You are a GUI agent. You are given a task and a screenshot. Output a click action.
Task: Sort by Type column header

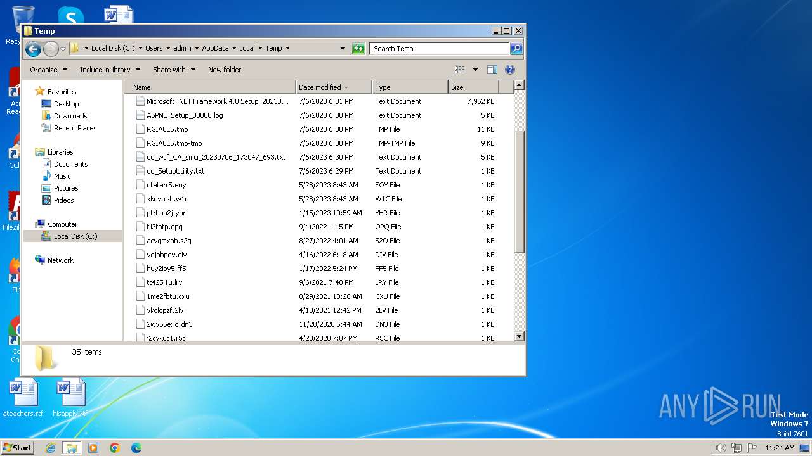410,87
